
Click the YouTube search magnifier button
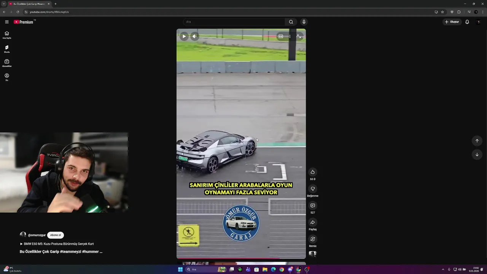coord(291,22)
